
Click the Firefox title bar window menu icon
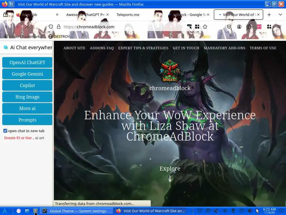(4, 4)
